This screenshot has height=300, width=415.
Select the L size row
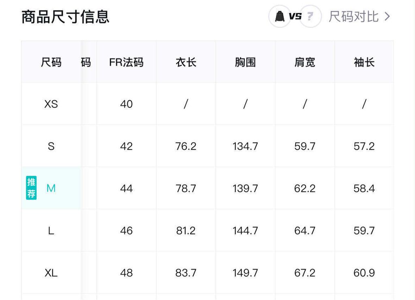pos(51,230)
